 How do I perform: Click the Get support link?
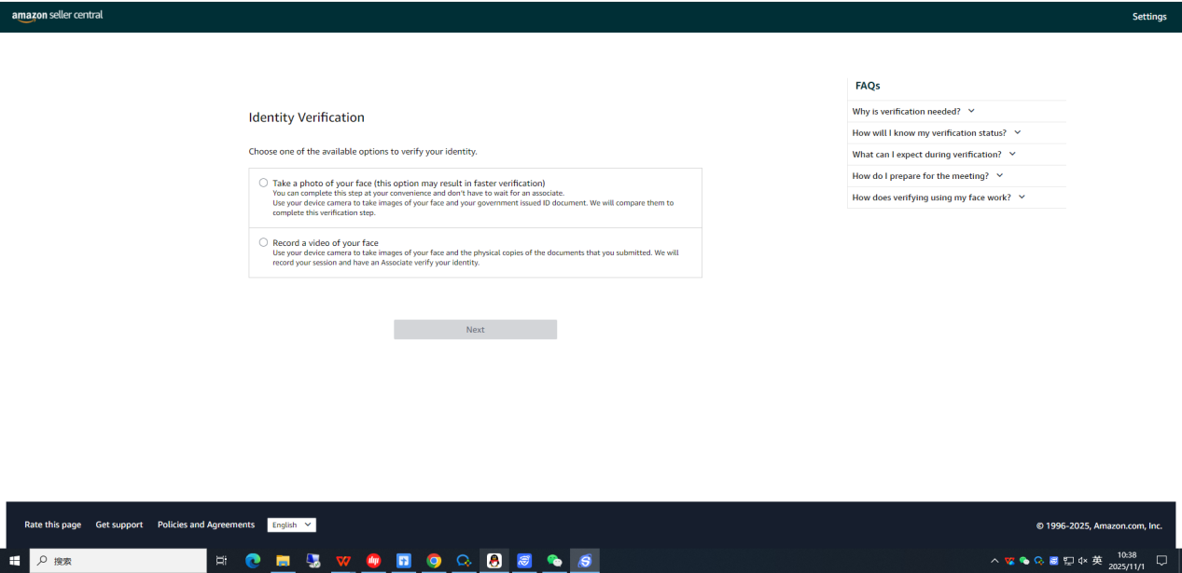pos(119,525)
